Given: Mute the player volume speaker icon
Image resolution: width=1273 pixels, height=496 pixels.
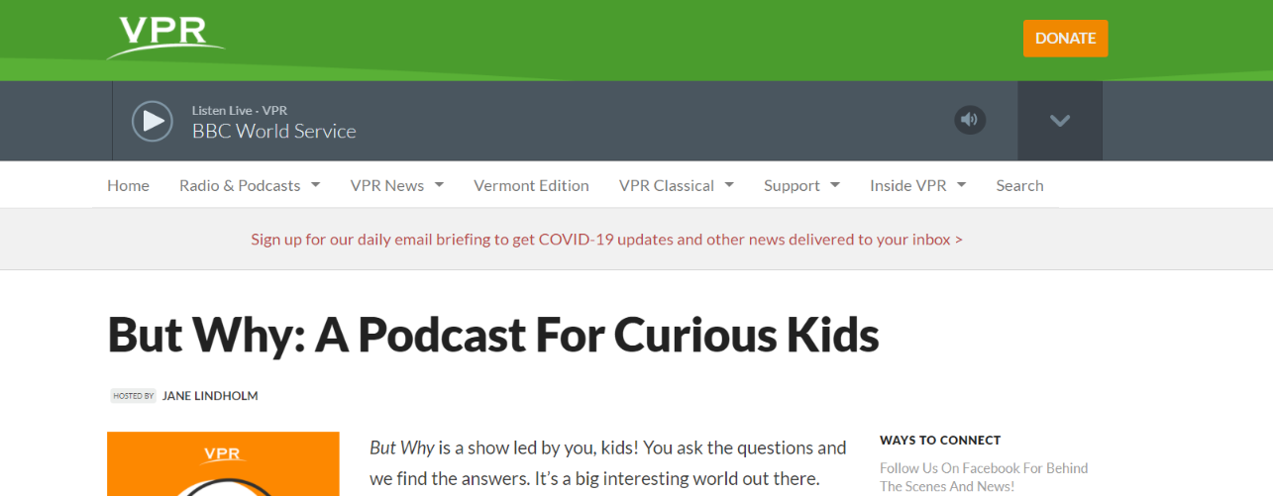Looking at the screenshot, I should point(970,121).
